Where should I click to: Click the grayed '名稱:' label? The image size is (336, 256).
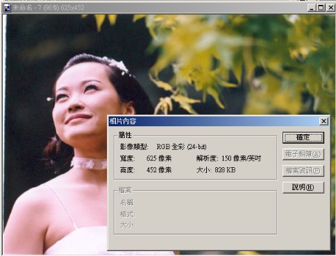[127, 203]
